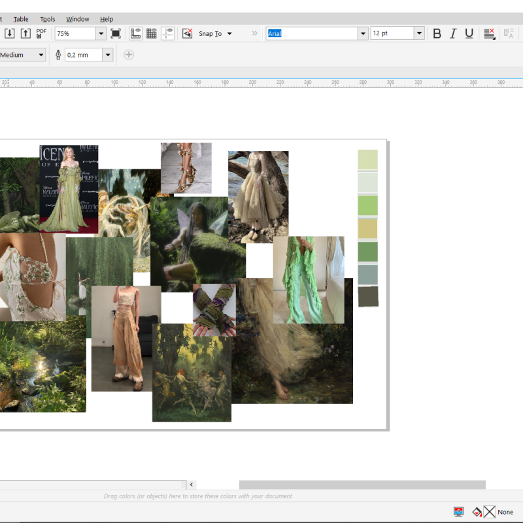Toggle Bold text formatting

coord(437,33)
